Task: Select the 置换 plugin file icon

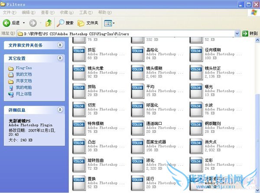Action: coord(79,183)
